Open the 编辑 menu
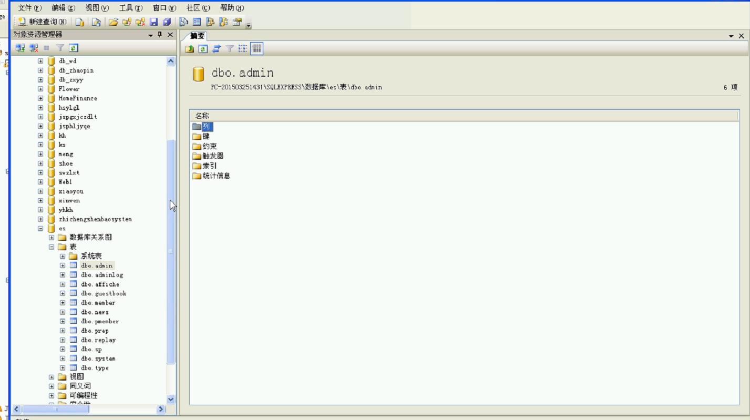Viewport: 750px width, 420px height. point(63,8)
